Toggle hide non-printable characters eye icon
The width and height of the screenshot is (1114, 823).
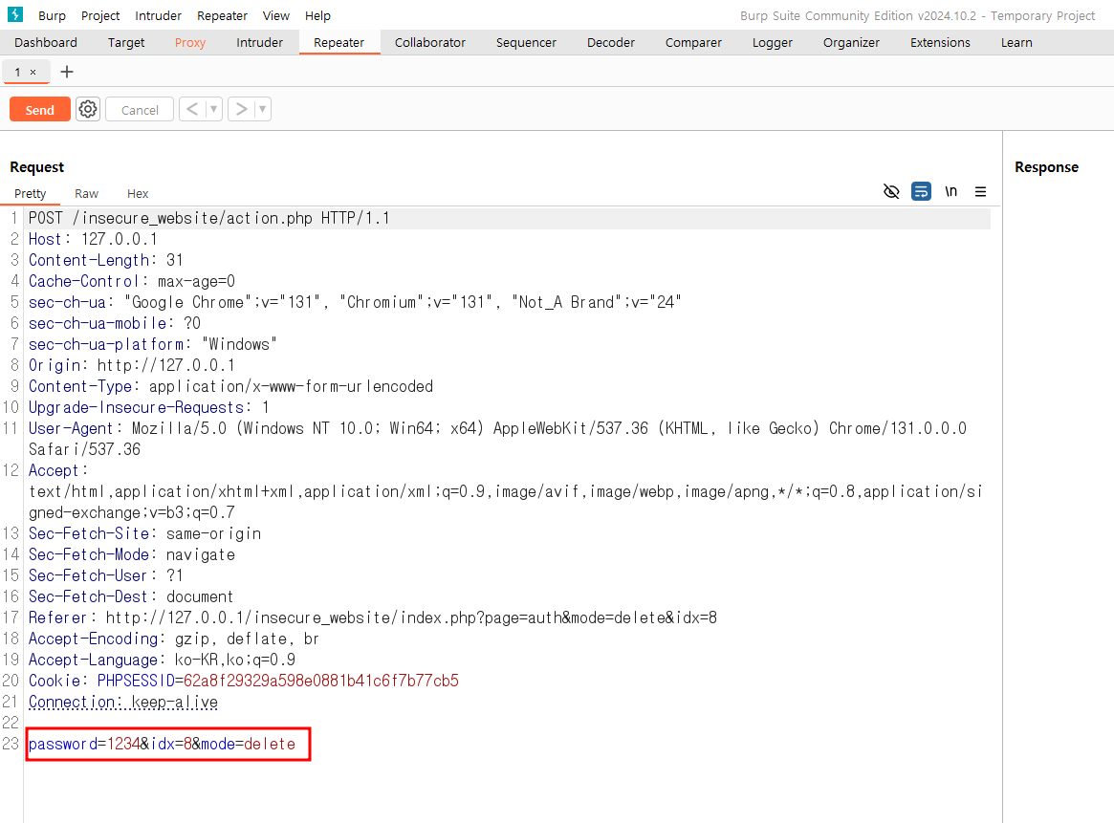(891, 192)
